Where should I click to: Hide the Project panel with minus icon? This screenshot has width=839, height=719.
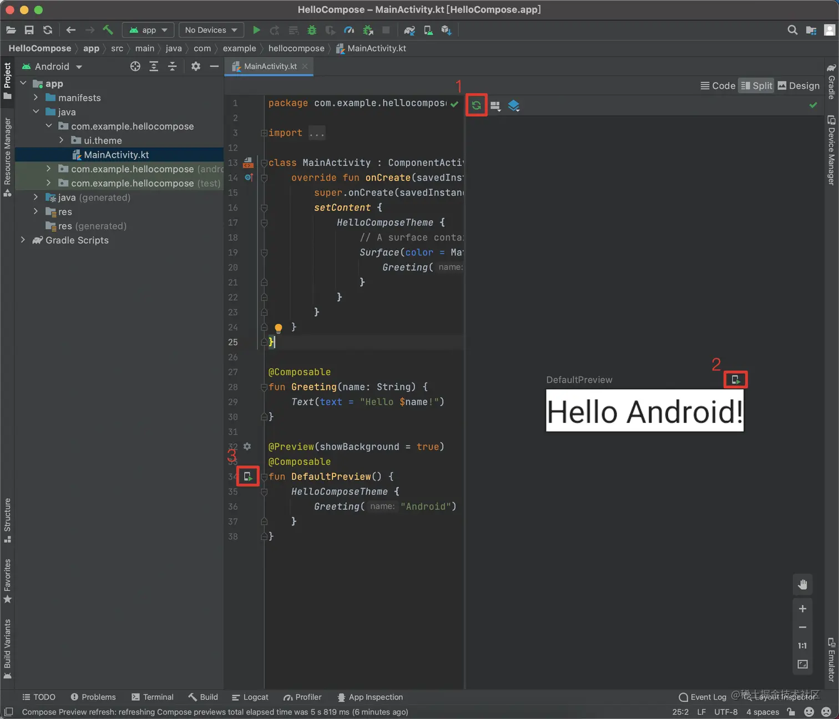tap(214, 67)
